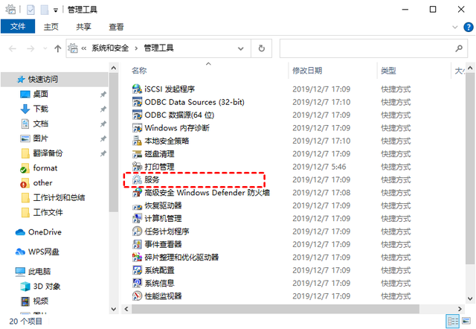Click the 服务 gear icon
476x329 pixels.
tap(137, 179)
